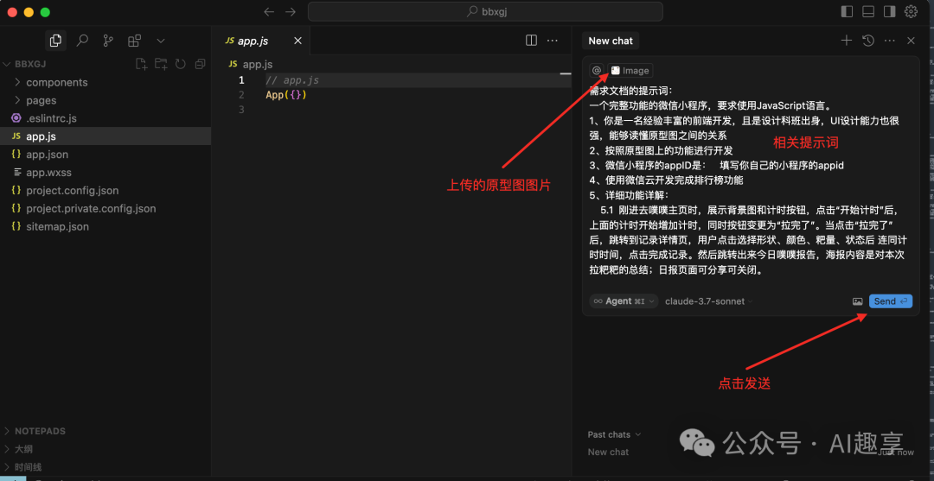The width and height of the screenshot is (934, 481).
Task: Close the chat panel
Action: (x=911, y=41)
